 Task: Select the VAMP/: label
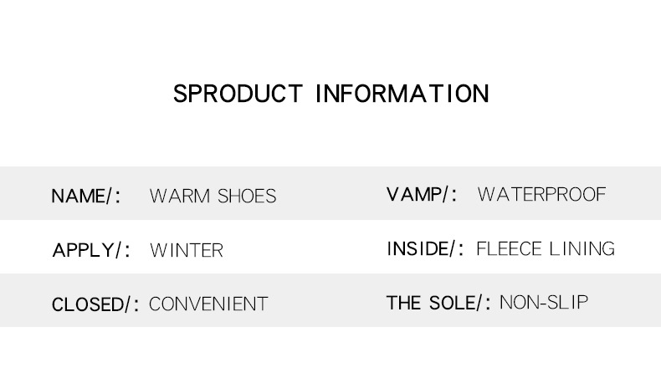422,195
